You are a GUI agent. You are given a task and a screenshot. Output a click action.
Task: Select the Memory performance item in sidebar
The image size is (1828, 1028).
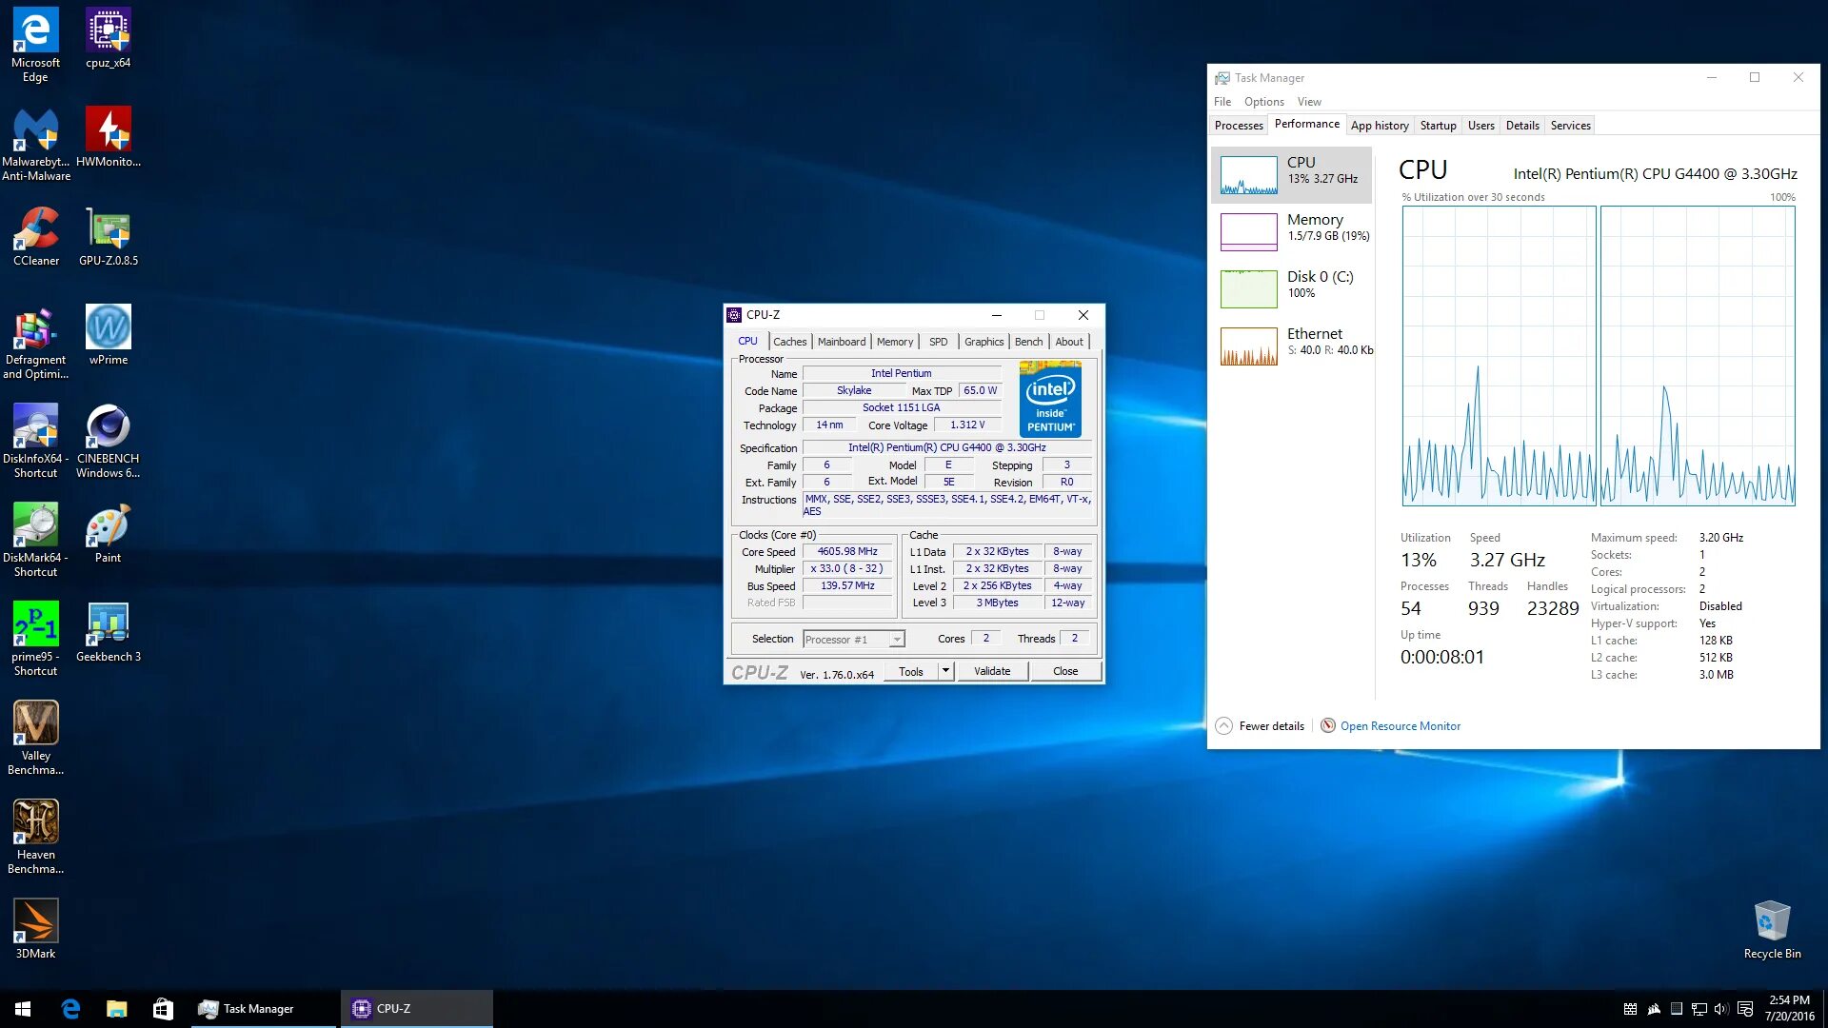point(1291,231)
